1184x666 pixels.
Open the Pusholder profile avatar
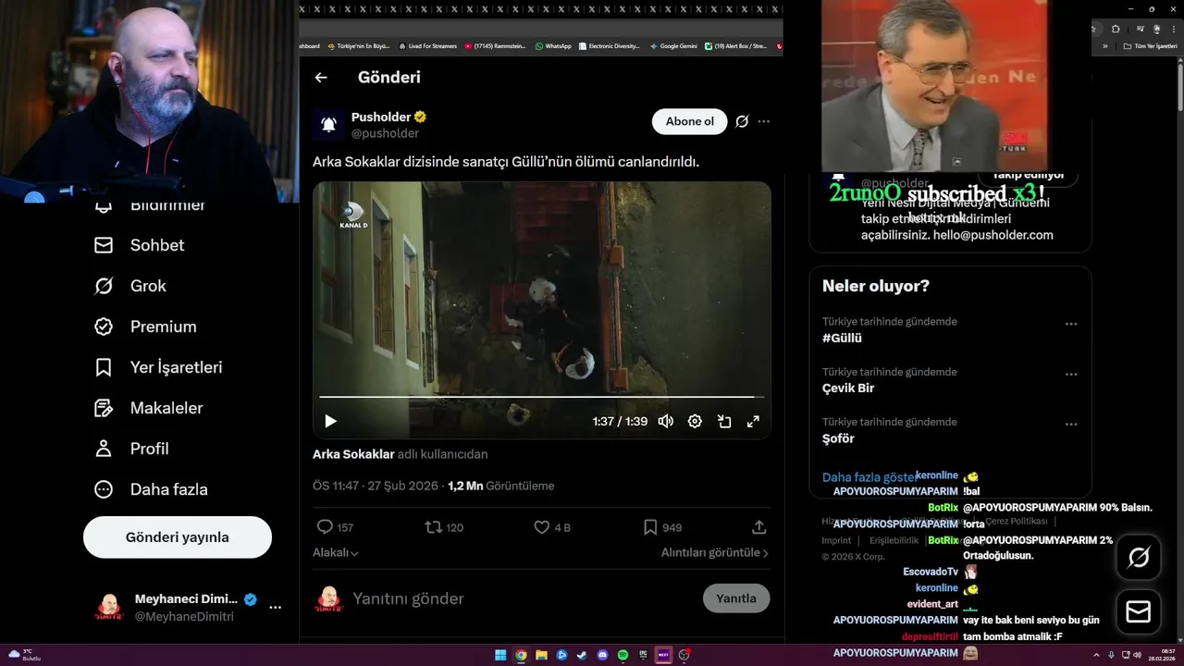point(327,124)
